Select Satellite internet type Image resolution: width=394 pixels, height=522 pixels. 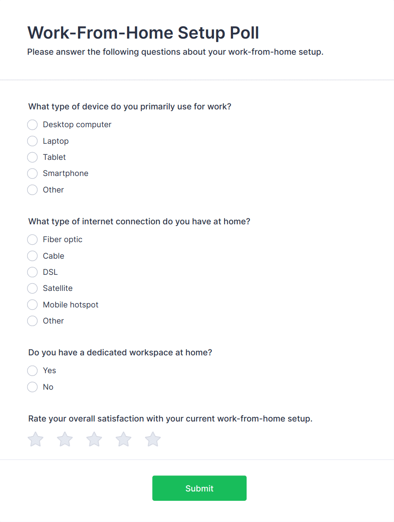[x=33, y=288]
